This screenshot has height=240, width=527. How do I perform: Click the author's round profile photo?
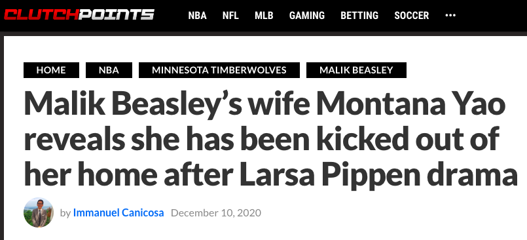tap(39, 212)
